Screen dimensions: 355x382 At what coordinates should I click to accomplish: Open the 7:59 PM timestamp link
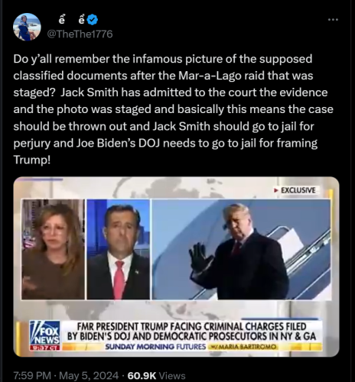(32, 376)
